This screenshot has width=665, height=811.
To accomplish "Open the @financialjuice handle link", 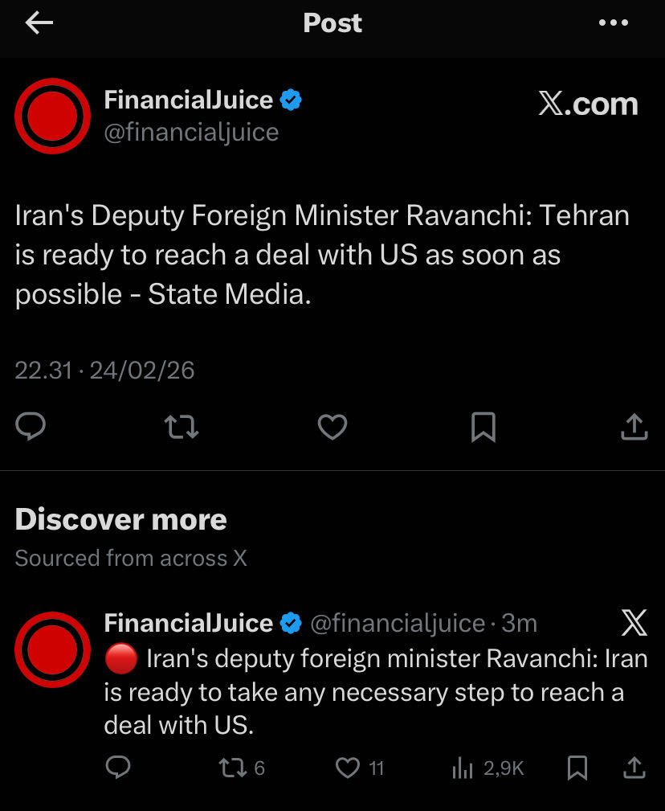I will pos(191,132).
